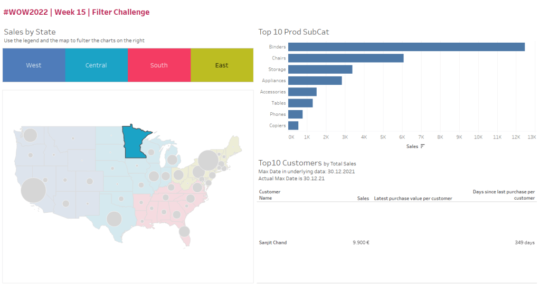Click the Sanjit Chand customer row
Image resolution: width=540 pixels, height=286 pixels.
273,243
